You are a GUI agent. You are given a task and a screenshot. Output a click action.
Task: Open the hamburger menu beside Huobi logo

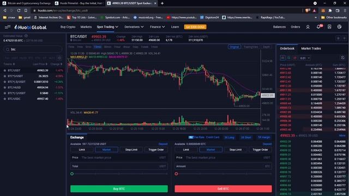8,27
